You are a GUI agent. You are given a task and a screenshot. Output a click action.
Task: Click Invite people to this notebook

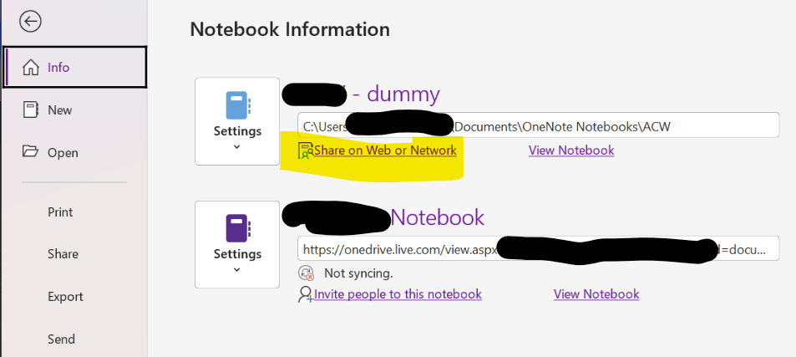click(398, 294)
